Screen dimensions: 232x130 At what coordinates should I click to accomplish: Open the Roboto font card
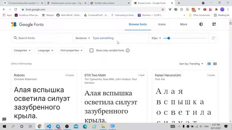tap(44, 96)
